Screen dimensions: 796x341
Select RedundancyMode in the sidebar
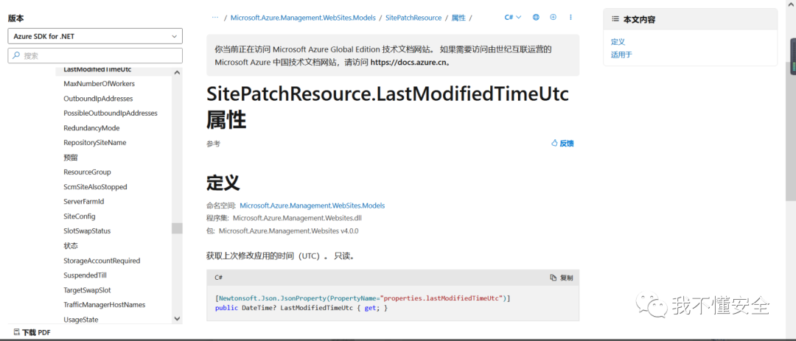[x=91, y=128]
